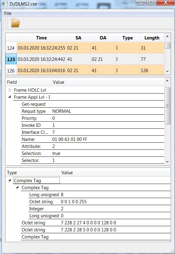Viewport: 175px width, 254px height.
Task: Click the Field column header
Action: (x=28, y=82)
